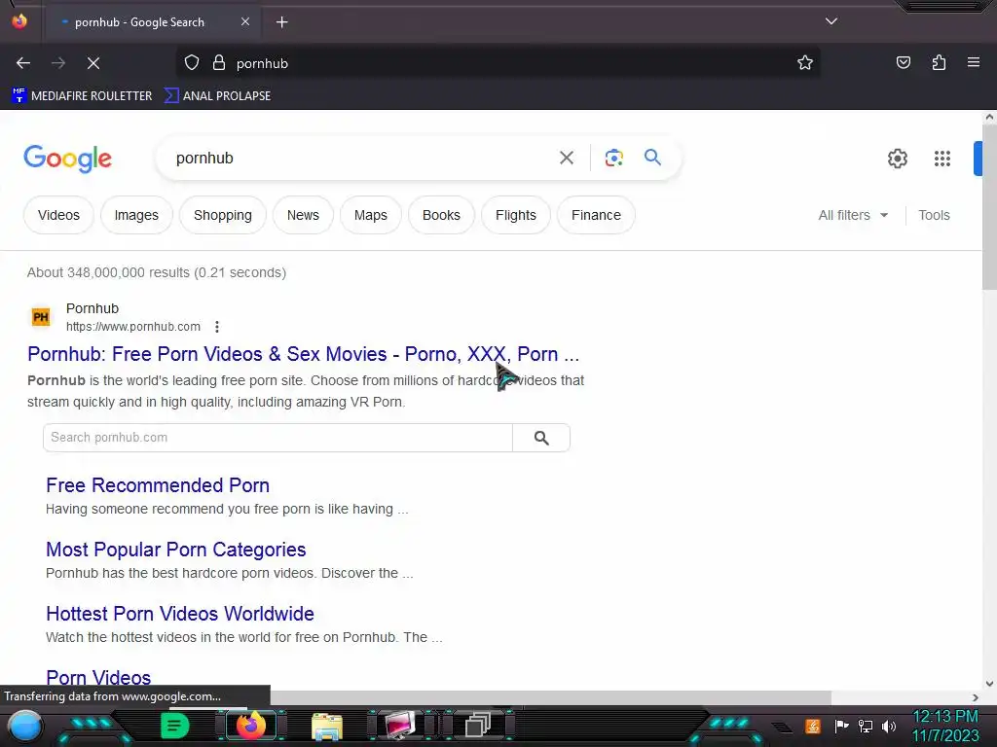
Task: Open a new tab with the plus
Action: [282, 22]
